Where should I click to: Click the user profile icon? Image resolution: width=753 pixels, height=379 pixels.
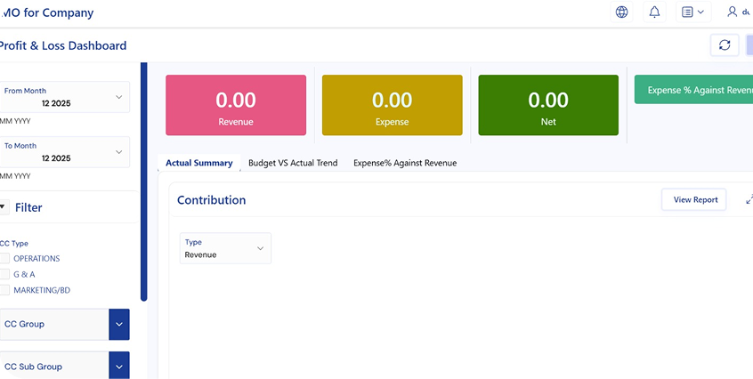(733, 12)
